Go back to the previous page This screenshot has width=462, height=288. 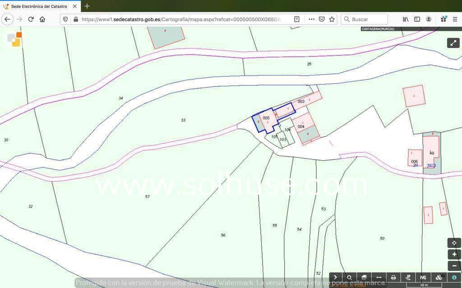[7, 19]
